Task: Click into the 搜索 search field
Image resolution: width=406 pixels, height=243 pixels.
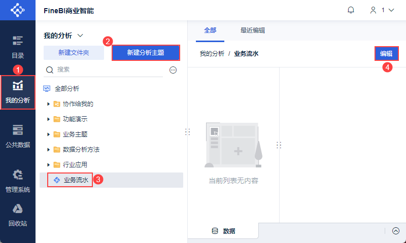Action: tap(107, 70)
